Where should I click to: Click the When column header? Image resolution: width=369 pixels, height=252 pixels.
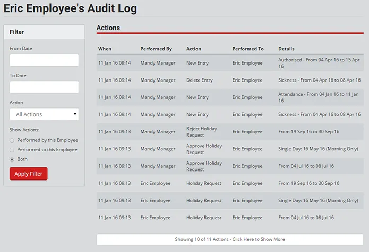pyautogui.click(x=105, y=49)
